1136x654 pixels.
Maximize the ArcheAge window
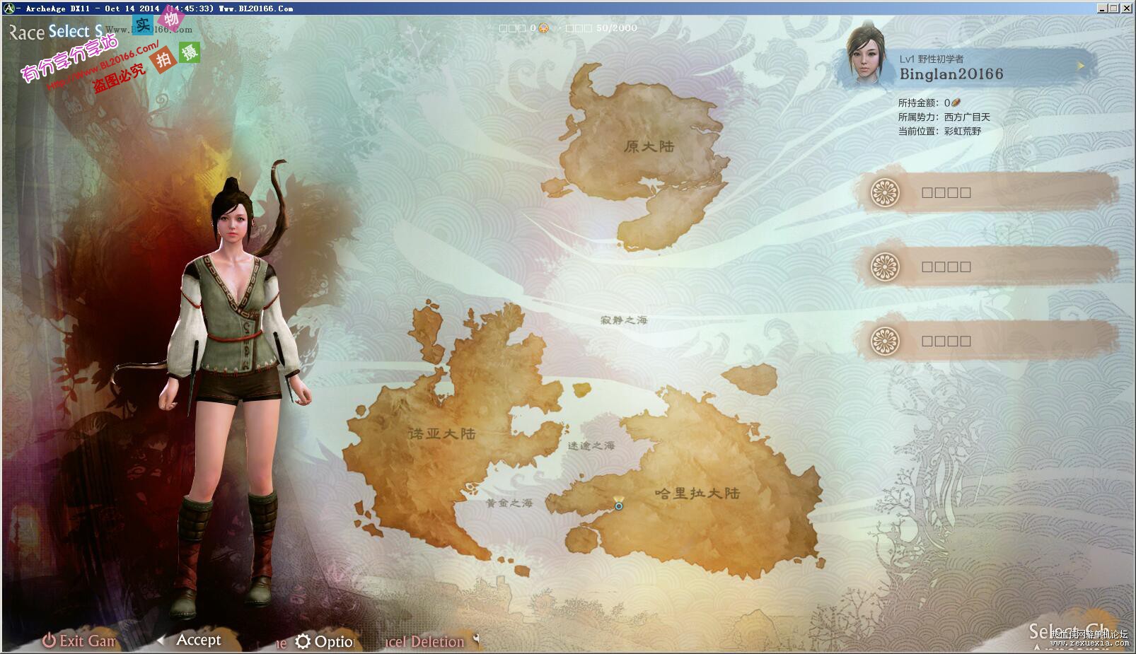point(1113,8)
